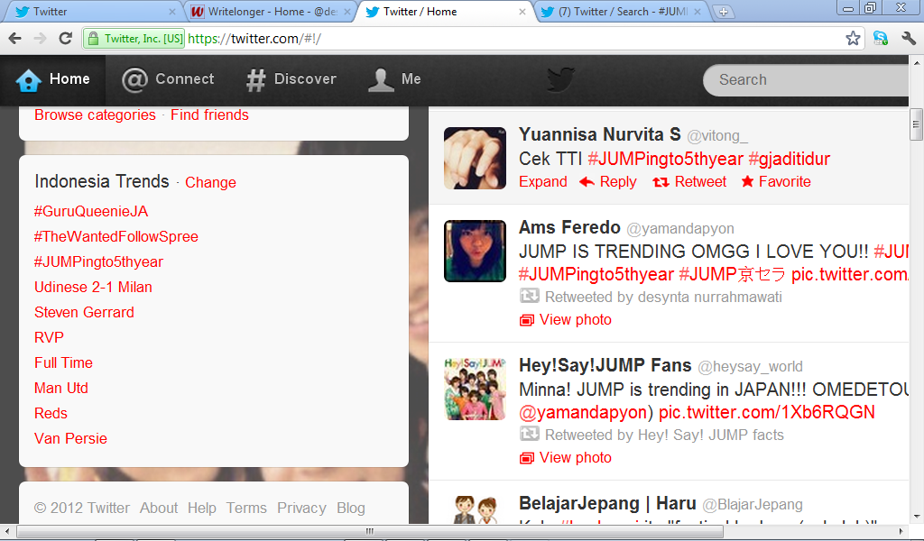Click Ams Feredo avatar
Viewport: 924px width, 541px height.
point(475,252)
